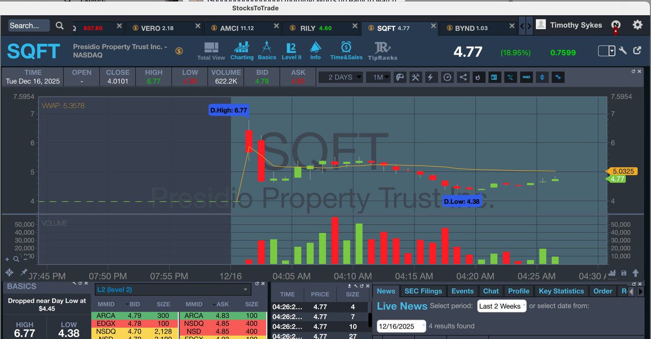
Task: Click the D.High: 6.77 chart marker
Action: pos(228,110)
